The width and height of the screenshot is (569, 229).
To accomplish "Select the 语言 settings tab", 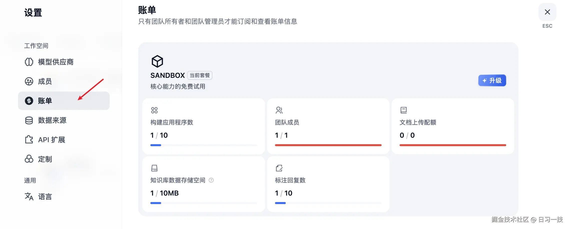I will (x=45, y=197).
